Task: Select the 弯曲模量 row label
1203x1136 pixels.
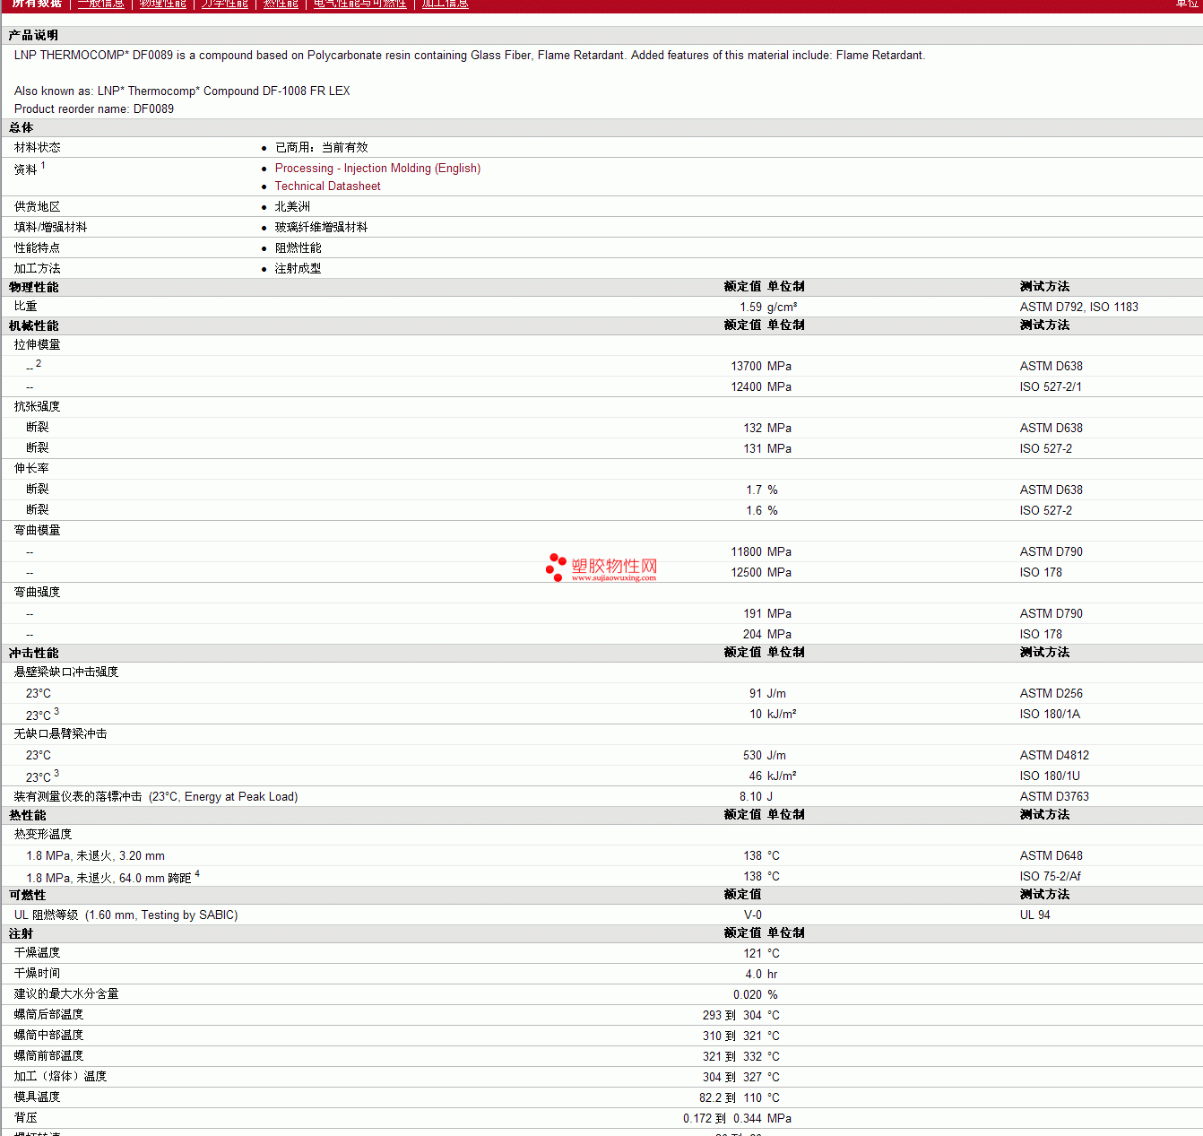Action: 38,530
